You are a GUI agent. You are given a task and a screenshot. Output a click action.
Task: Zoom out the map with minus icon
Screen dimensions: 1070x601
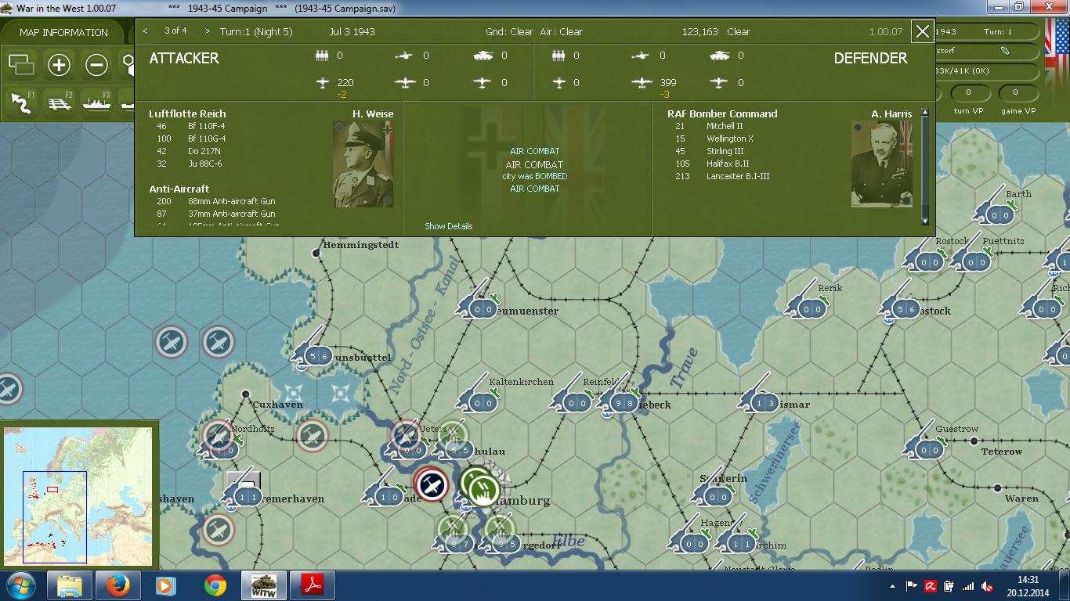96,65
